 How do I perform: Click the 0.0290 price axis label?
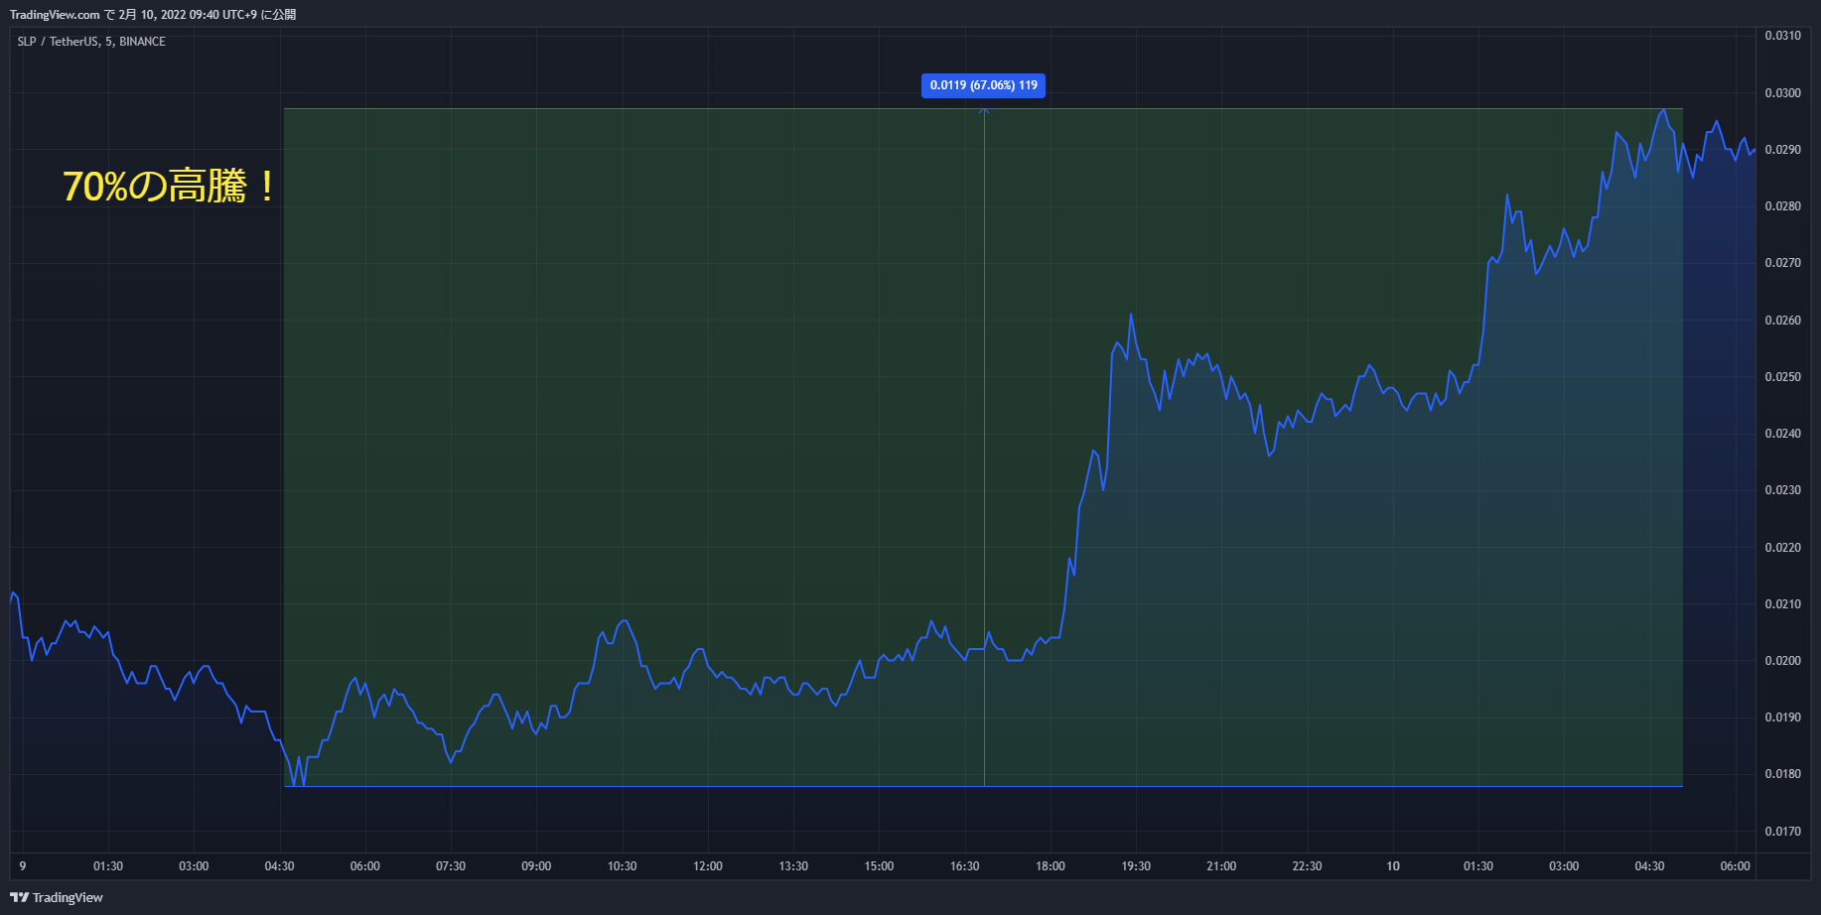point(1782,150)
